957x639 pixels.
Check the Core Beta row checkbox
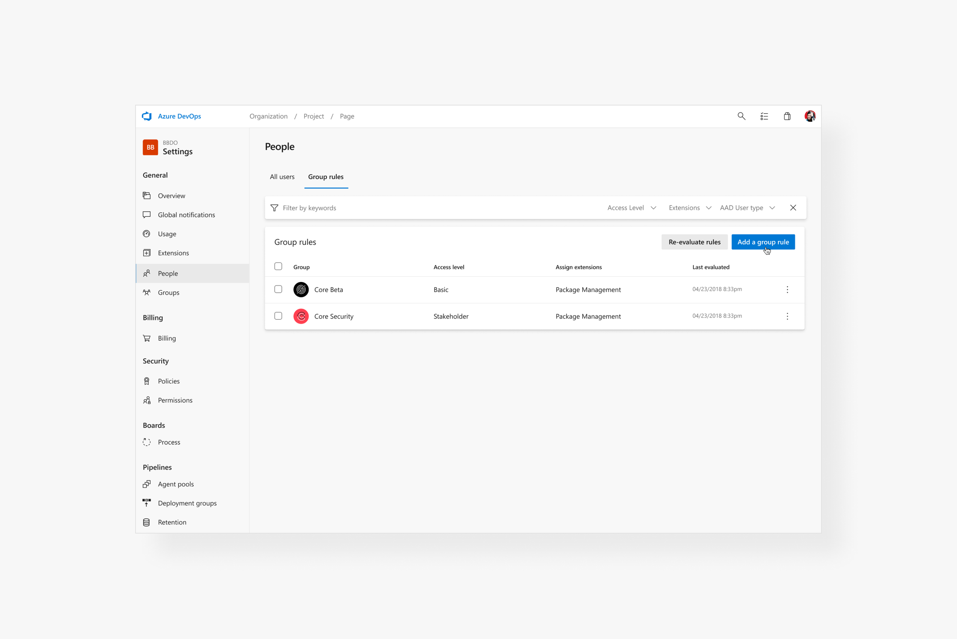278,289
